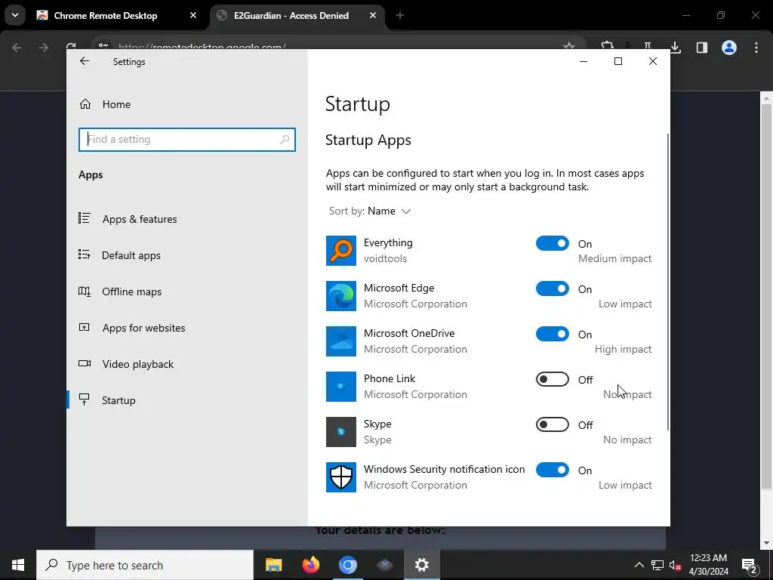Screen dimensions: 773x580
Task: Click the Offline maps icon
Action: 85,291
